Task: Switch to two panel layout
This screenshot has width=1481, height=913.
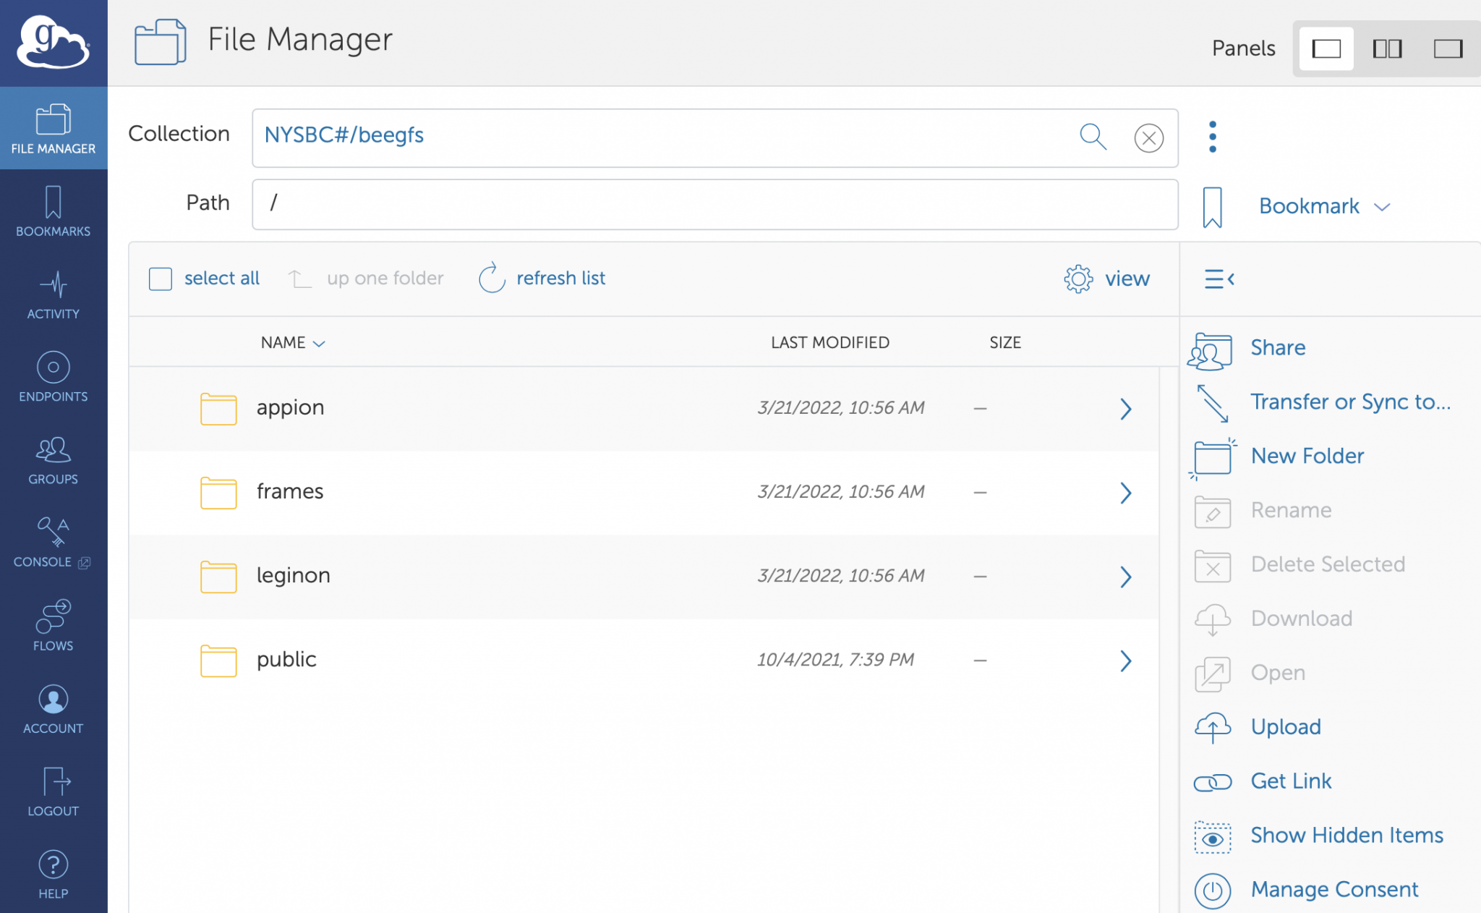Action: click(x=1387, y=48)
